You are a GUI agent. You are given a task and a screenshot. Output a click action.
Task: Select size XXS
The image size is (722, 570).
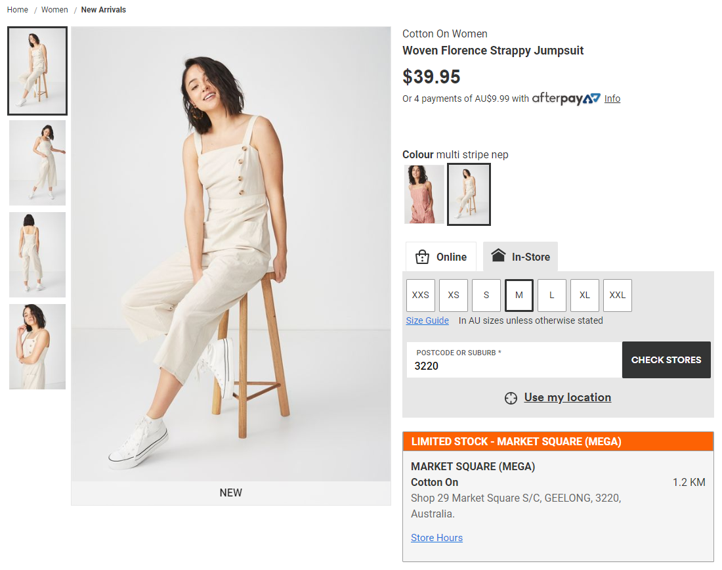pyautogui.click(x=421, y=295)
